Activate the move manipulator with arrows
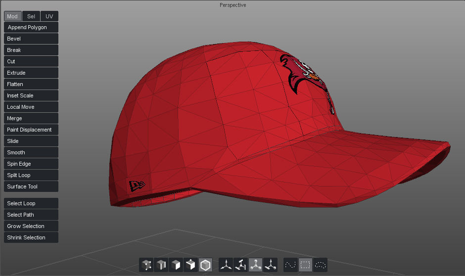The height and width of the screenshot is (276, 465). click(x=226, y=265)
